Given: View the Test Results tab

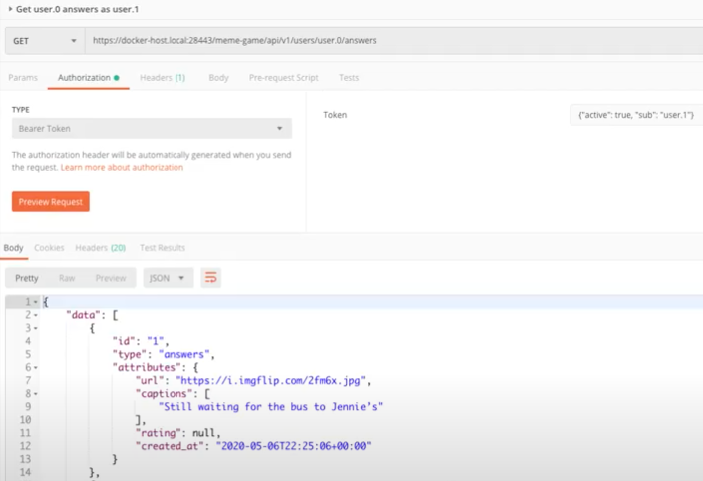Looking at the screenshot, I should tap(162, 247).
